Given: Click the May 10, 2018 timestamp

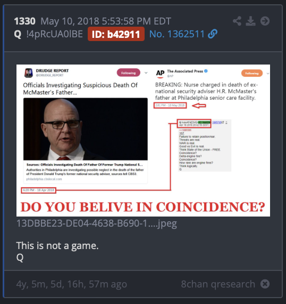Looking at the screenshot, I should [106, 21].
